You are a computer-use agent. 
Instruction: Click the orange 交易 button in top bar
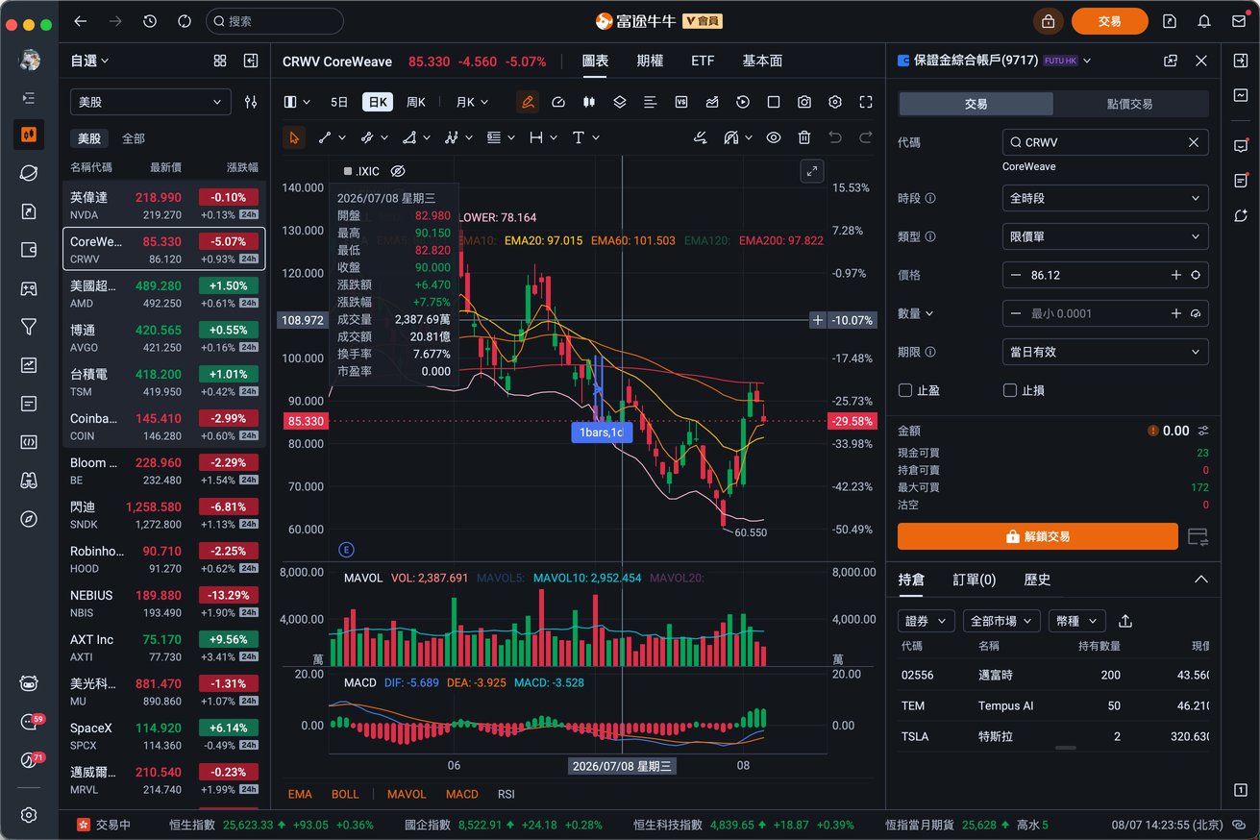pos(1110,21)
